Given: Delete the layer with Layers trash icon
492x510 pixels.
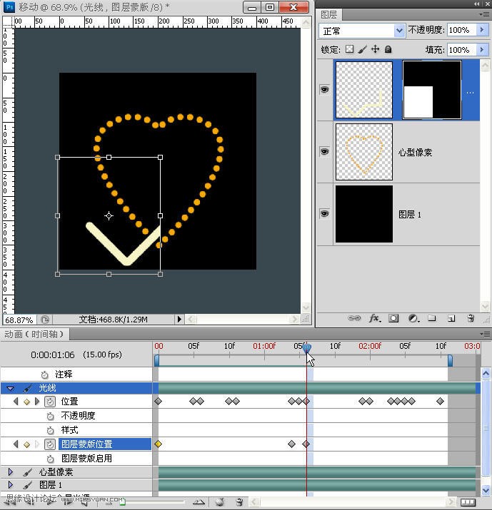Looking at the screenshot, I should click(x=471, y=318).
